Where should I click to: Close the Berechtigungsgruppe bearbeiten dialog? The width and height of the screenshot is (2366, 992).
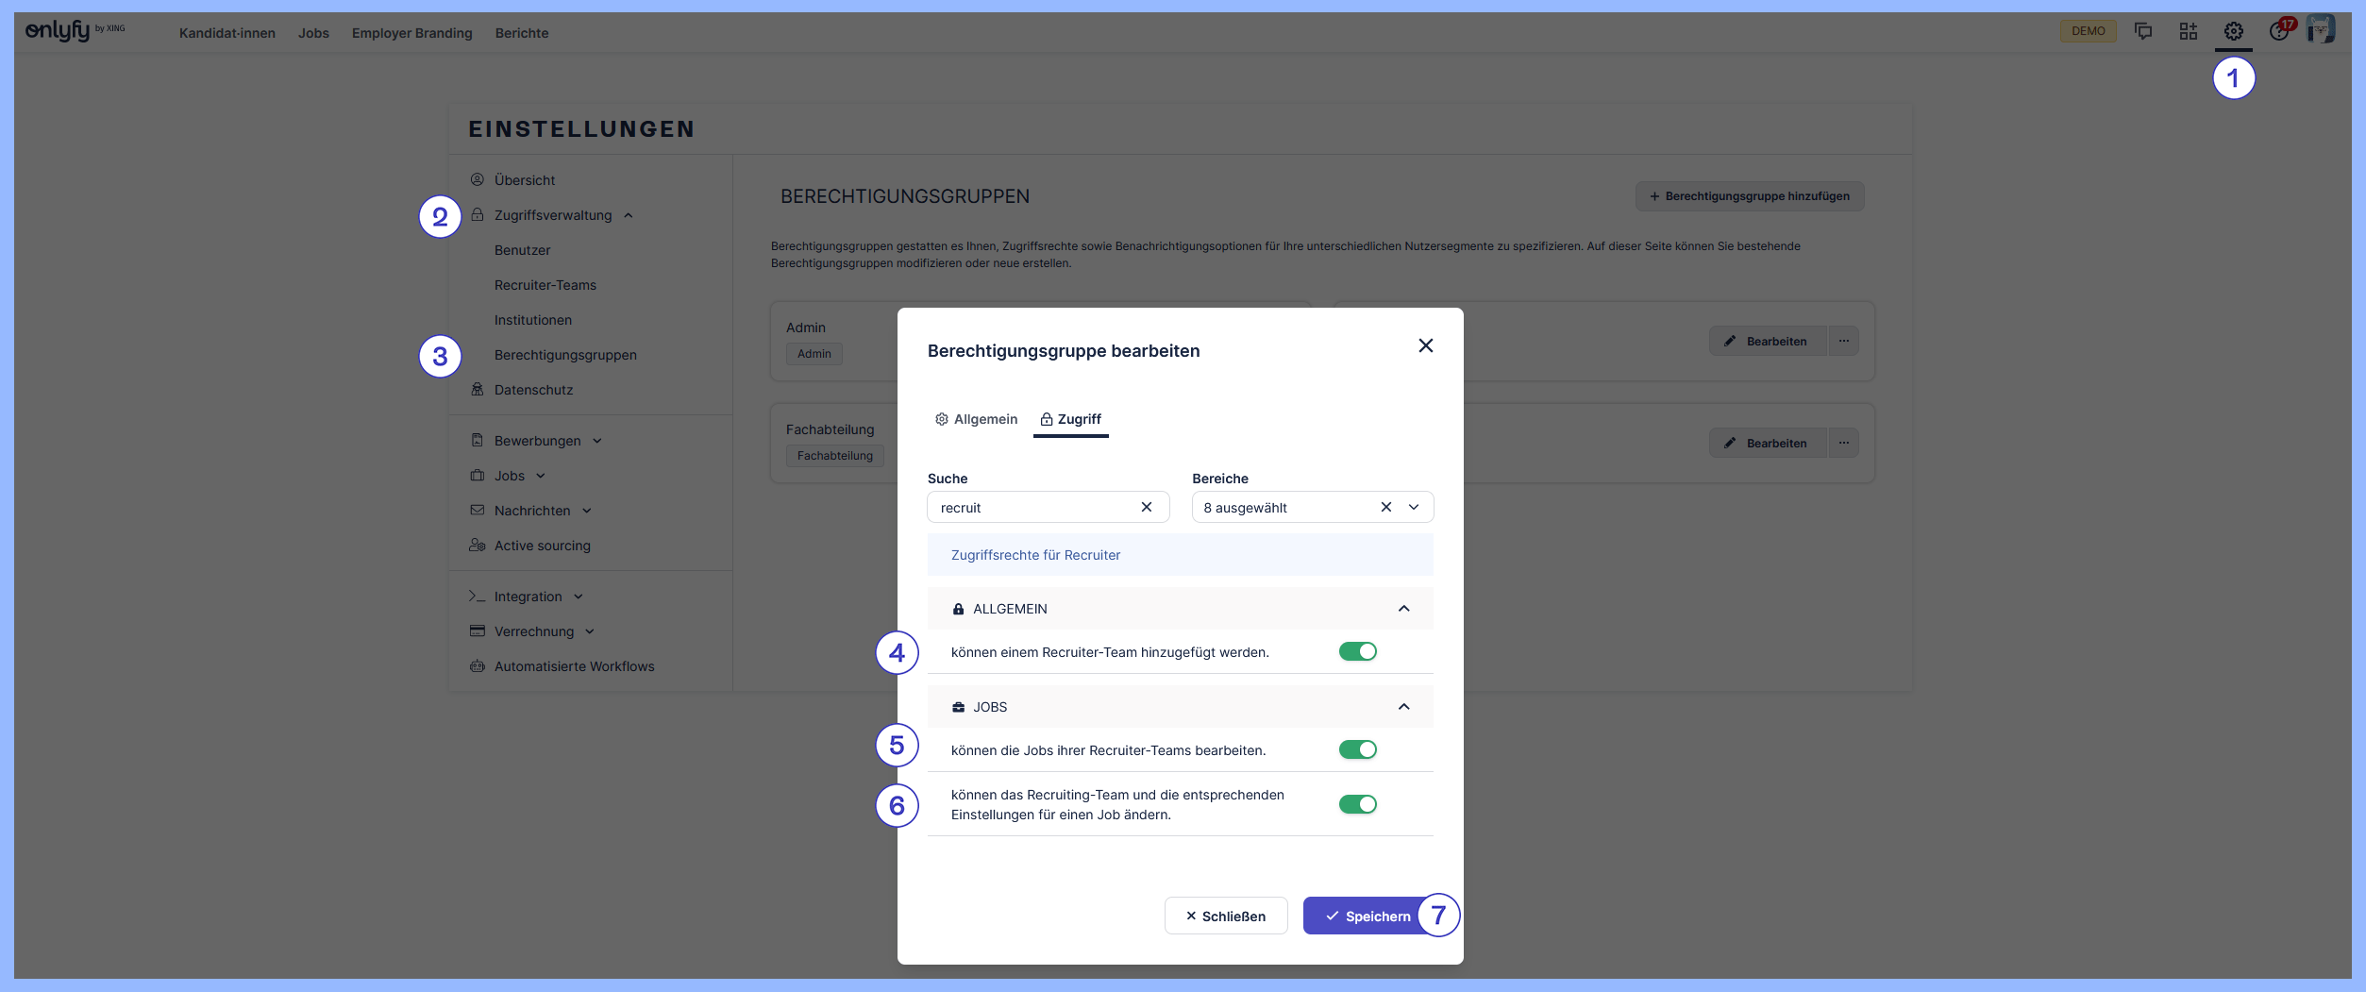(x=1425, y=345)
